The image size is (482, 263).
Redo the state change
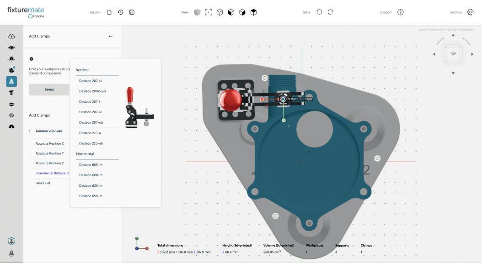(x=331, y=12)
